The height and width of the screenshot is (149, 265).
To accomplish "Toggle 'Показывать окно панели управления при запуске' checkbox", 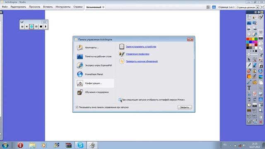I will tap(77, 107).
